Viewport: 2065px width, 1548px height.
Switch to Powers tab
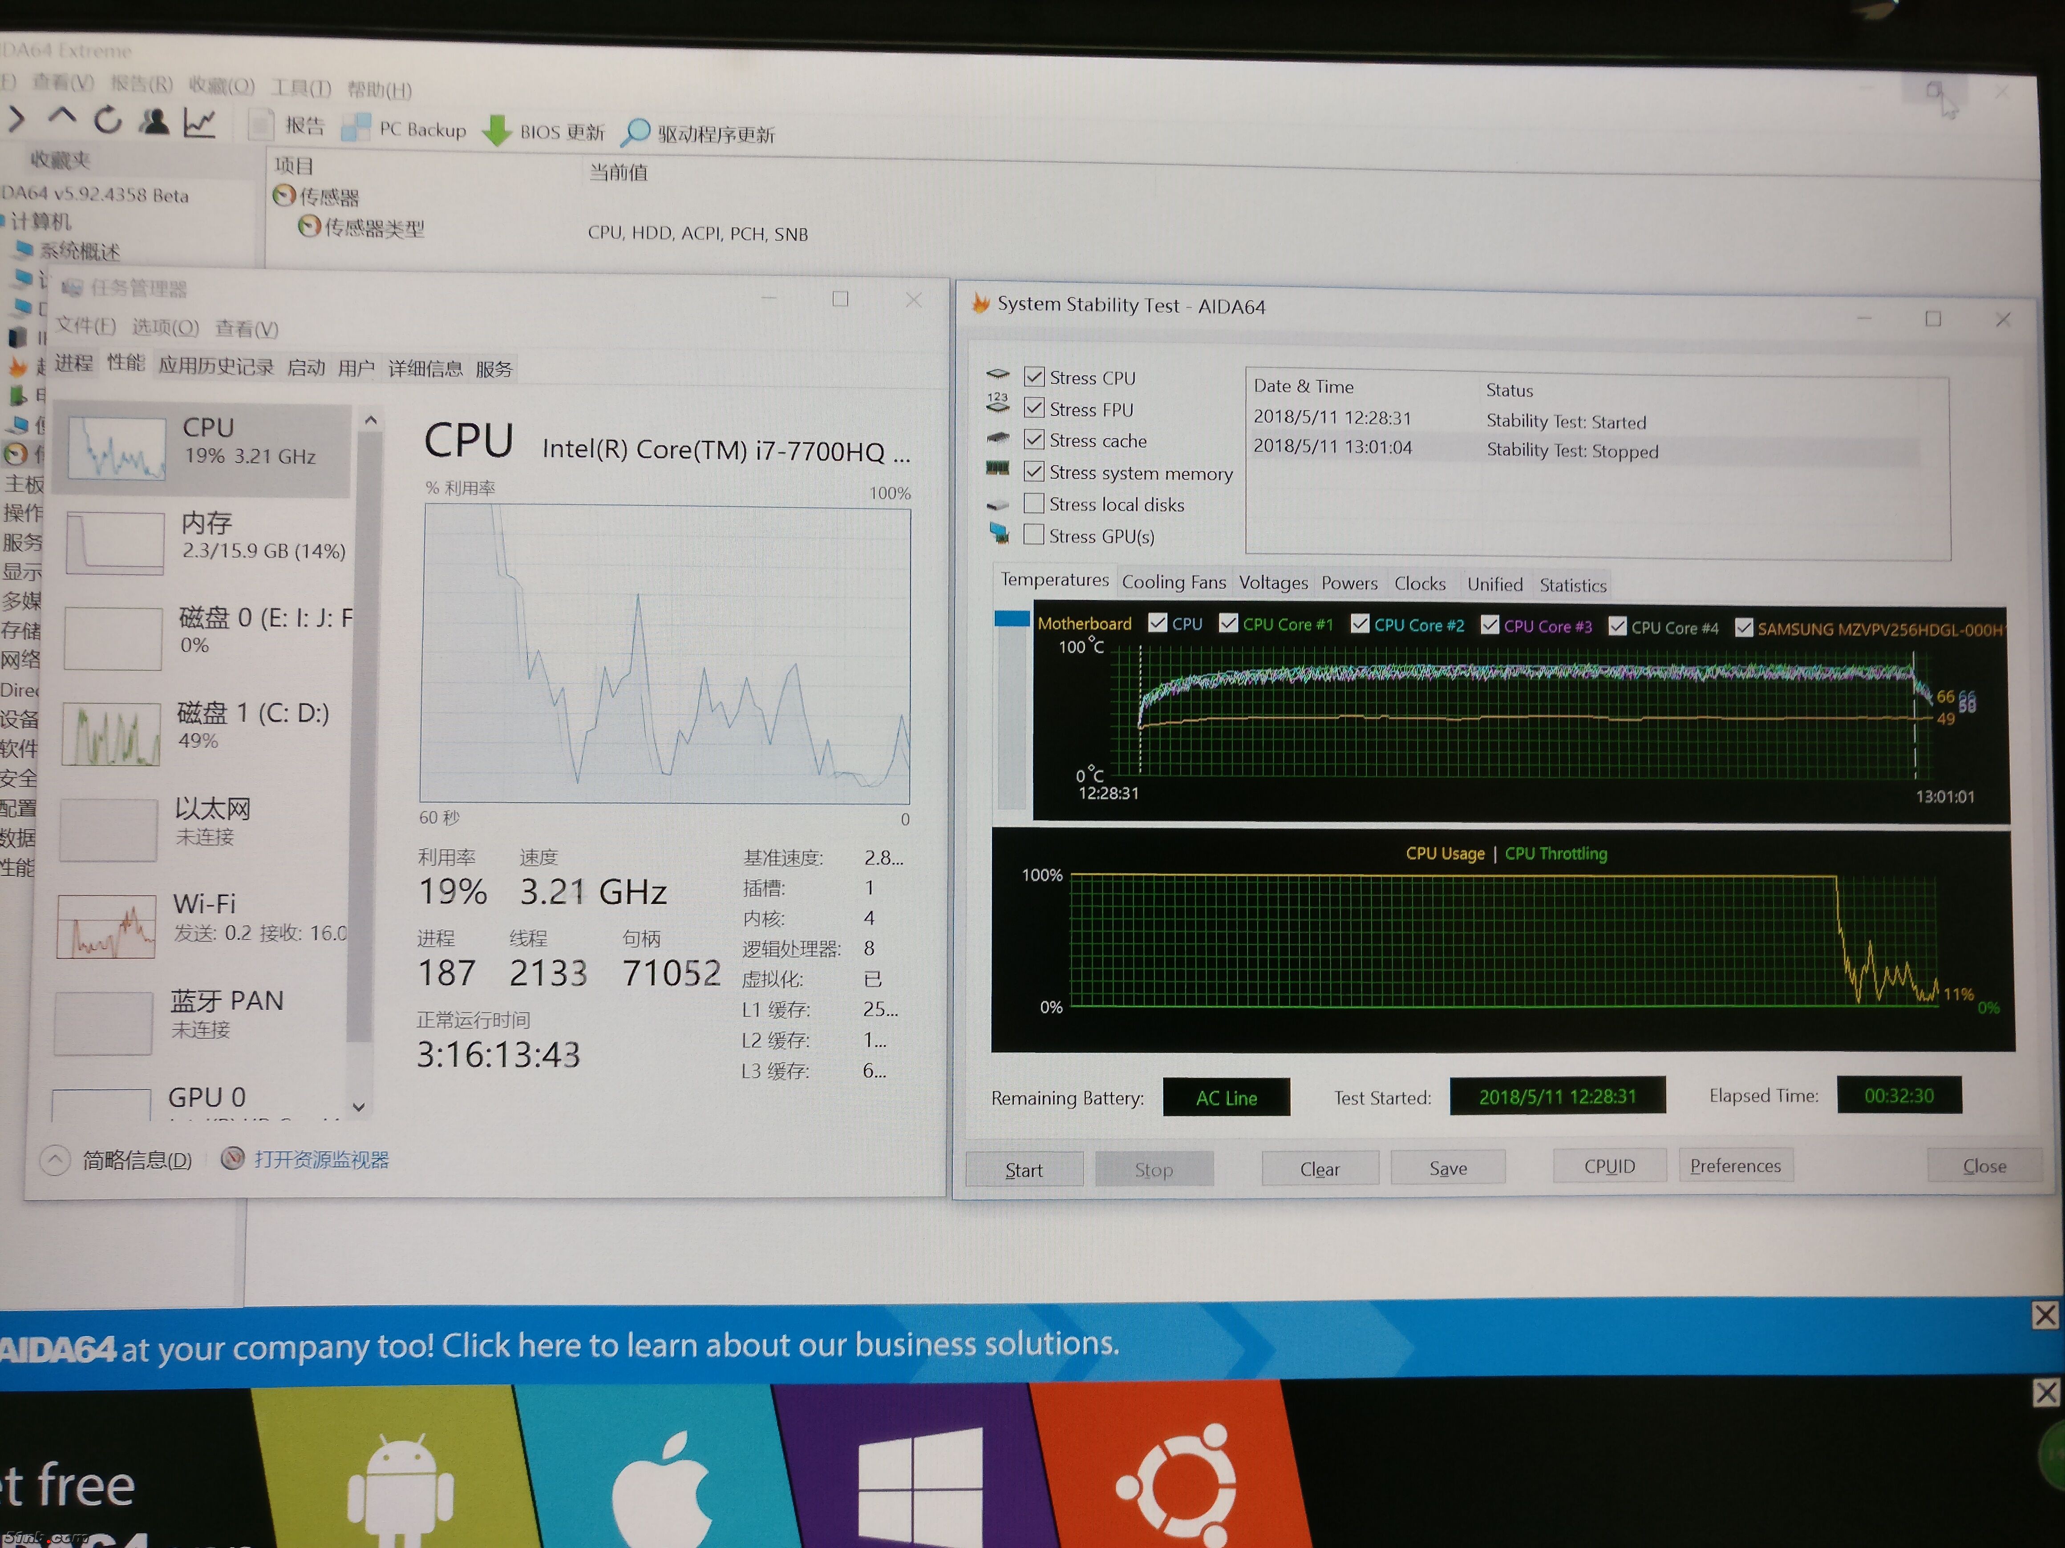point(1349,583)
